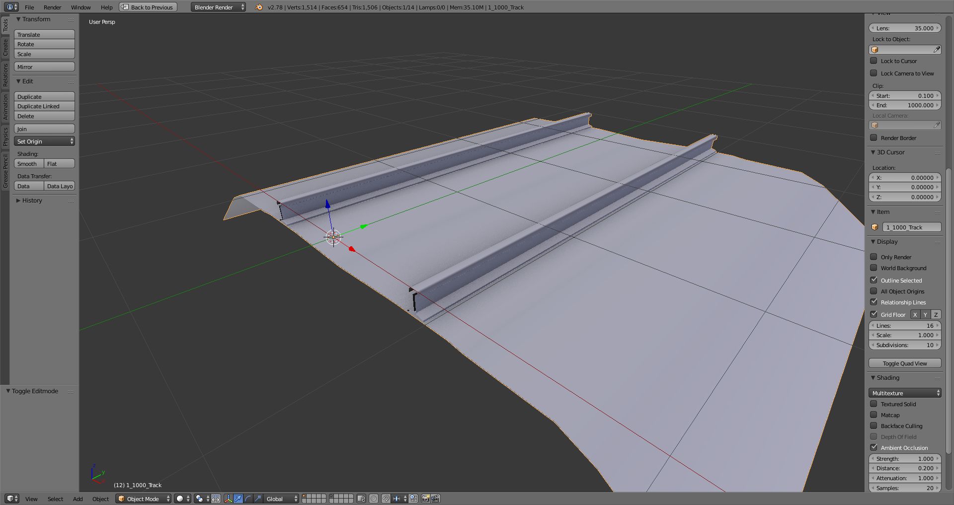This screenshot has height=505, width=954.
Task: Enable World Background checkbox
Action: tap(874, 268)
